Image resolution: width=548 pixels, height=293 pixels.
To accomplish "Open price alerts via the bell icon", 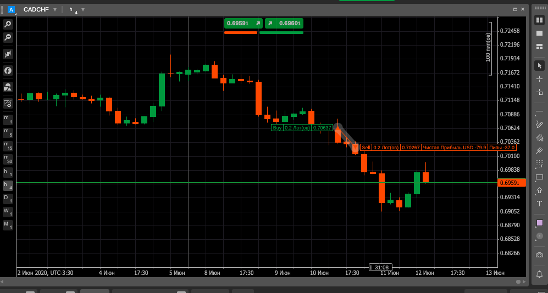I will [539, 273].
